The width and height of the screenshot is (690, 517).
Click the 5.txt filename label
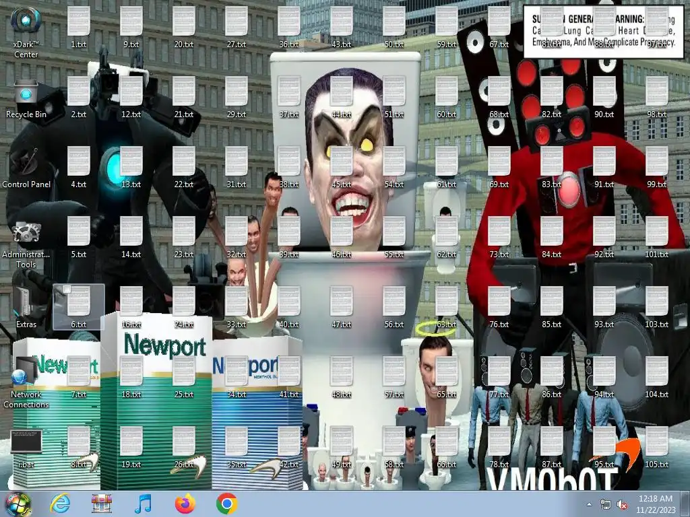[79, 254]
